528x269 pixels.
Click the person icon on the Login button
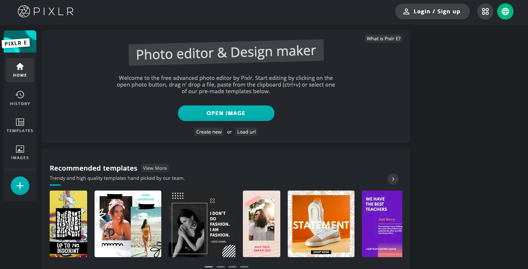pyautogui.click(x=406, y=11)
